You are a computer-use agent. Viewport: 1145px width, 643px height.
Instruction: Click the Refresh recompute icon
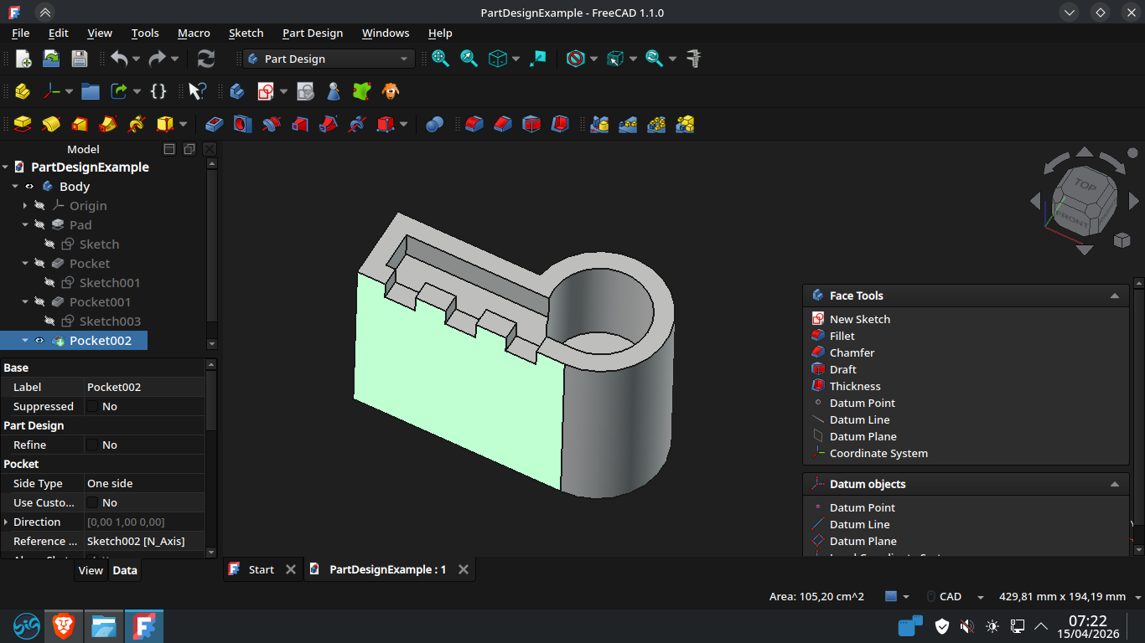[205, 59]
